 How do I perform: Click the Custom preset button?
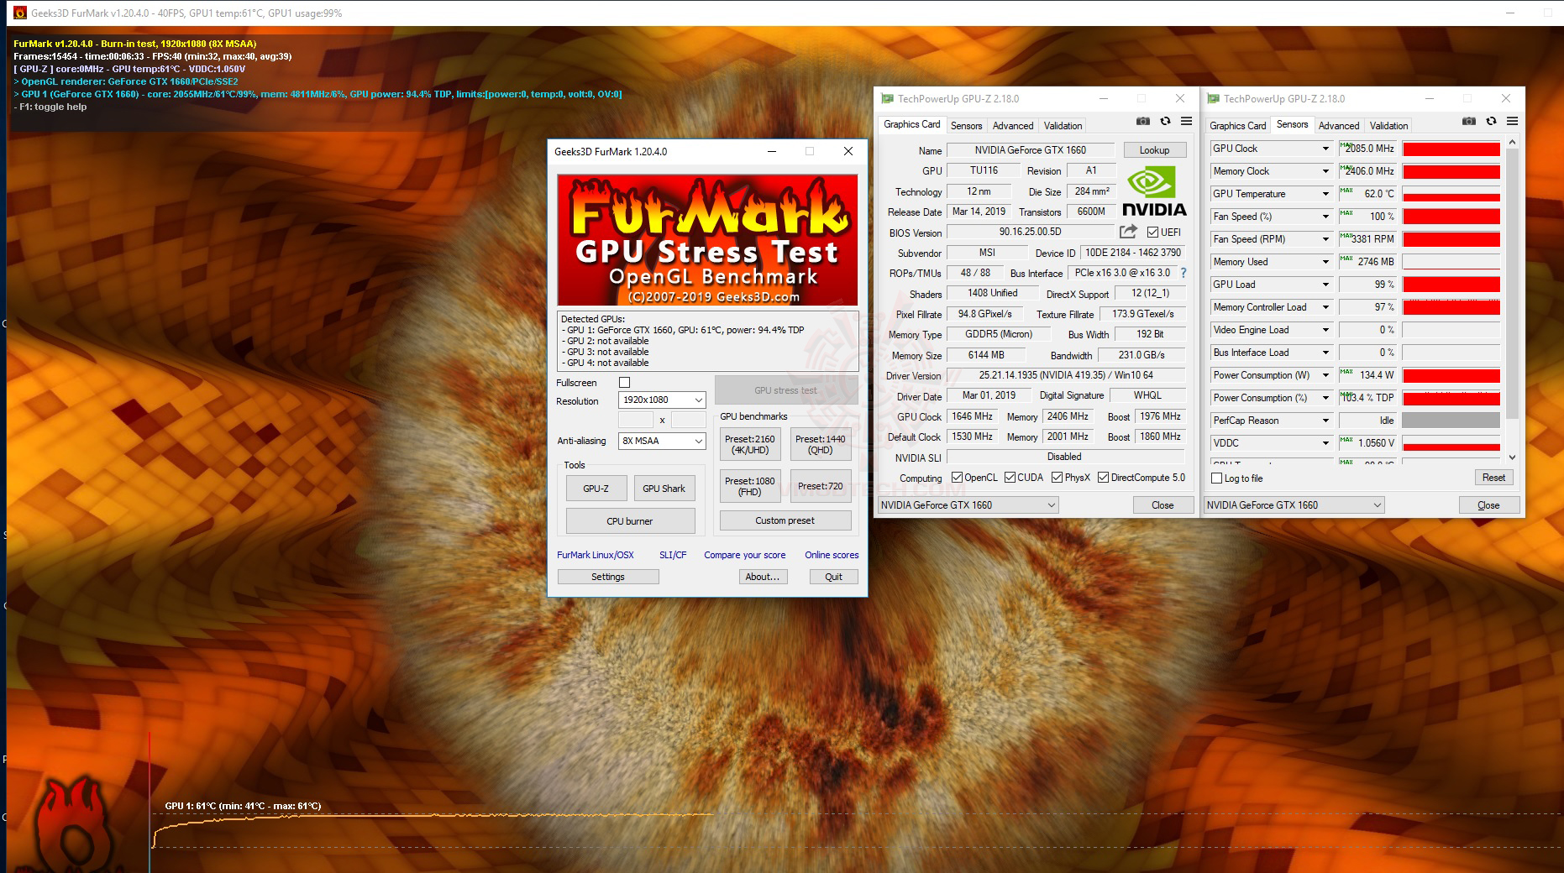pos(785,520)
